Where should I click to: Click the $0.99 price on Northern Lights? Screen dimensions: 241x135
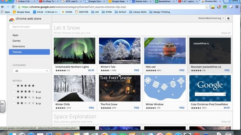pyautogui.click(x=91, y=70)
